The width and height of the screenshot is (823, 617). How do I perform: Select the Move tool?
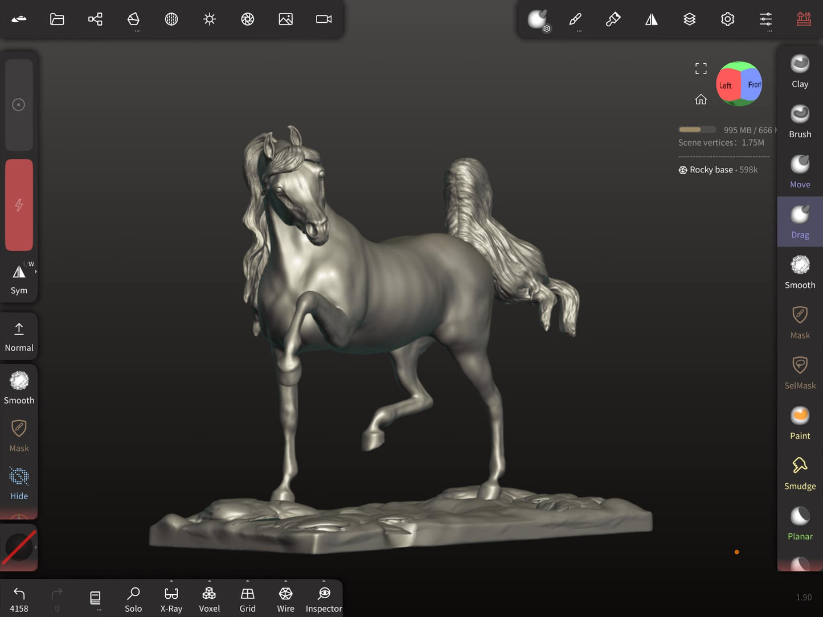coord(800,171)
